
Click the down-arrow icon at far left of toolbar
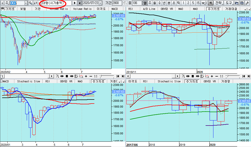tap(2, 3)
